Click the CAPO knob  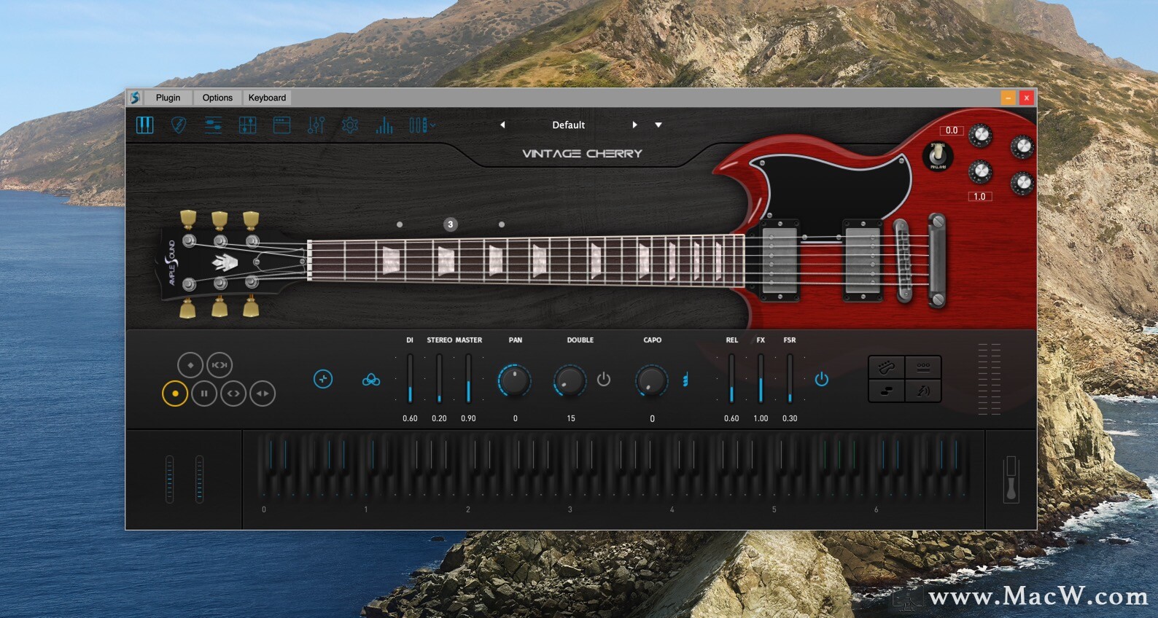(651, 380)
